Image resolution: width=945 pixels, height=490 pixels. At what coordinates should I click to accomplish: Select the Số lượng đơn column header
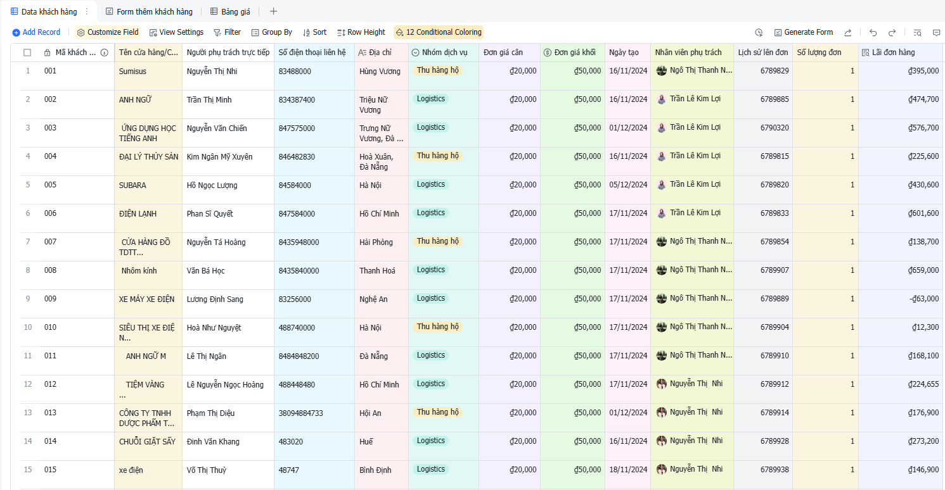point(825,53)
